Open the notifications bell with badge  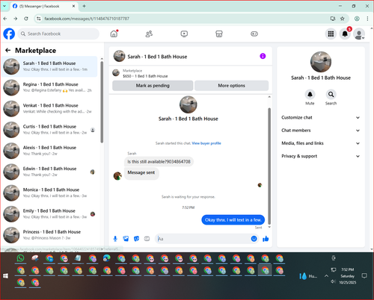coord(345,34)
